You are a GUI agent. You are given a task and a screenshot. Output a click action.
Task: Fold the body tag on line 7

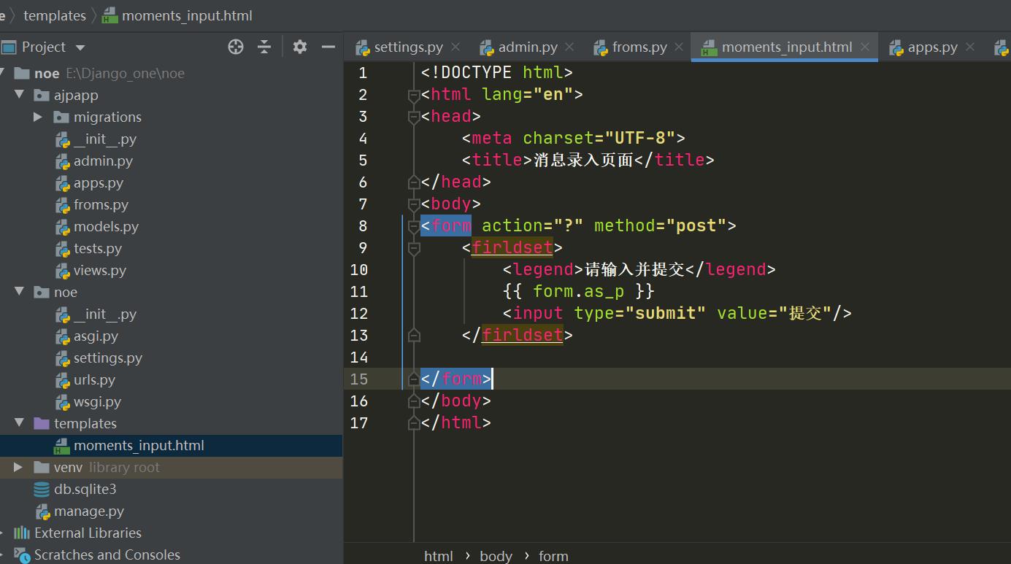[x=414, y=204]
